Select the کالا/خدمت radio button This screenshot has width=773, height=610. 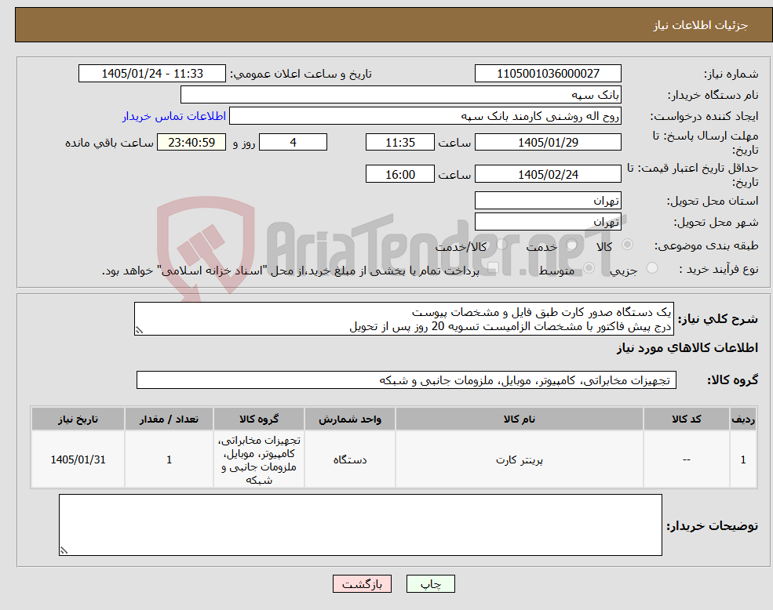click(501, 245)
